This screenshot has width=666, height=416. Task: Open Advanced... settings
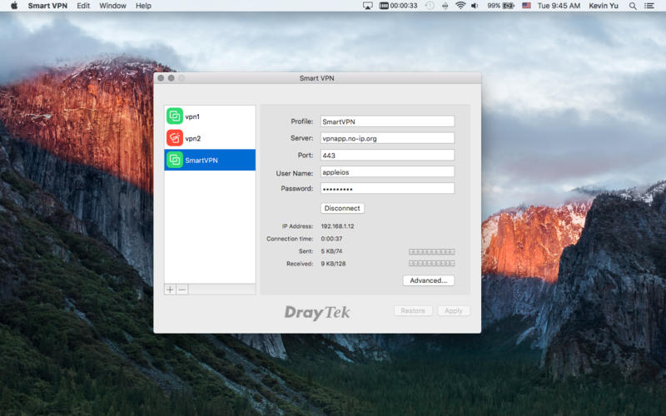click(x=428, y=280)
